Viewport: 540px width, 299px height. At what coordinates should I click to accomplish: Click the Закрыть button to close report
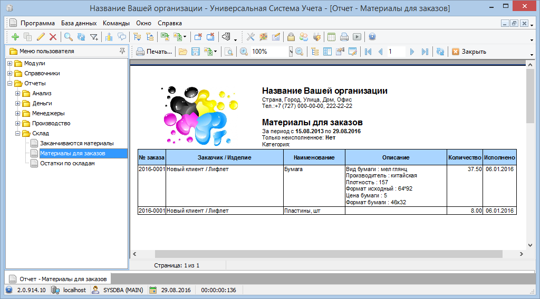click(x=469, y=52)
